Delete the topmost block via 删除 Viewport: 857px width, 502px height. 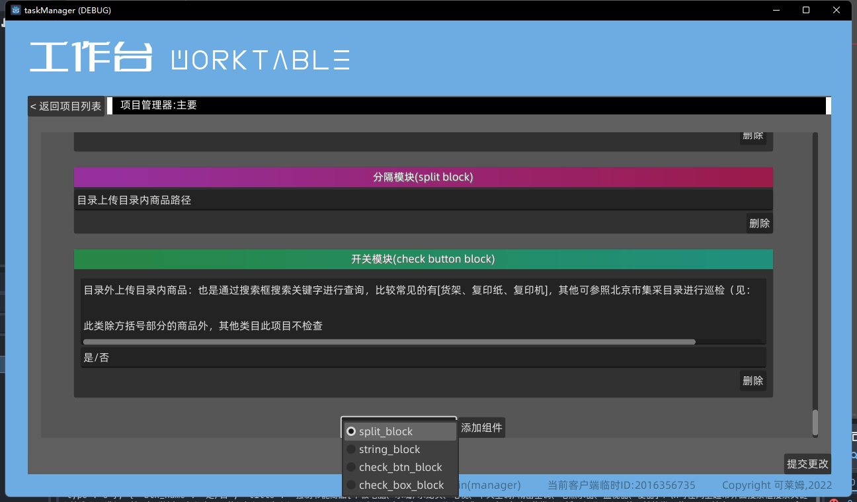[x=753, y=135]
